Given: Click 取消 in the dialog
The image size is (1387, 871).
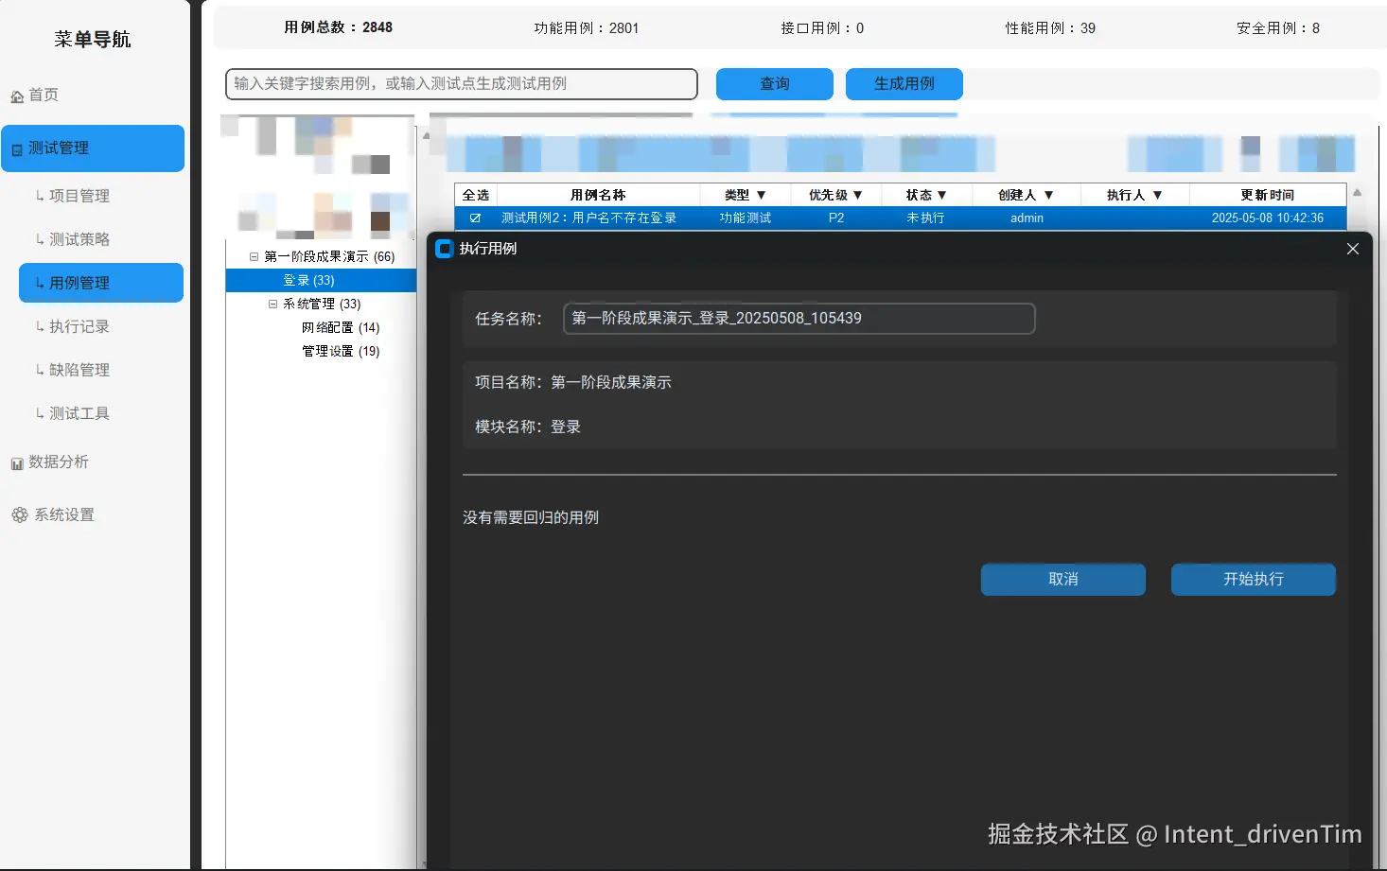Looking at the screenshot, I should (1063, 580).
